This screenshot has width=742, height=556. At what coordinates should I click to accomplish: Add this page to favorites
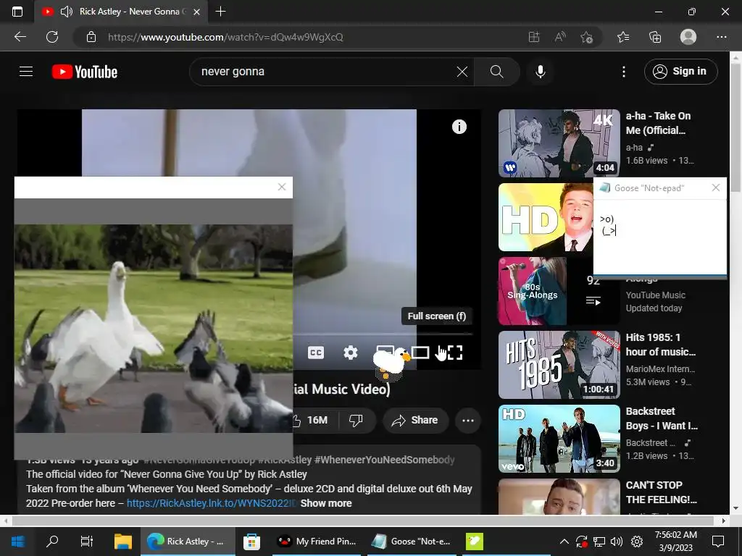pyautogui.click(x=586, y=38)
